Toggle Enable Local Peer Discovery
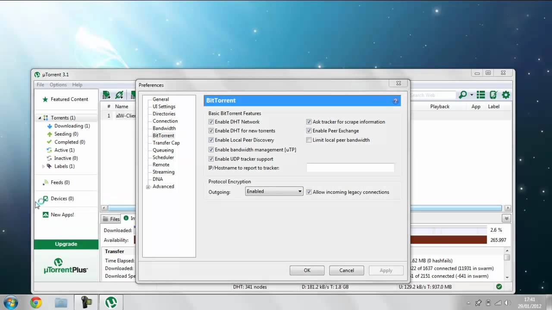The height and width of the screenshot is (310, 552). point(211,140)
